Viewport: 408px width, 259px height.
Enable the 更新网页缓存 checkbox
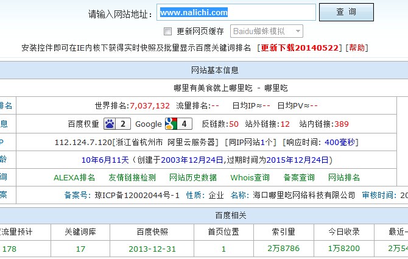pyautogui.click(x=167, y=32)
